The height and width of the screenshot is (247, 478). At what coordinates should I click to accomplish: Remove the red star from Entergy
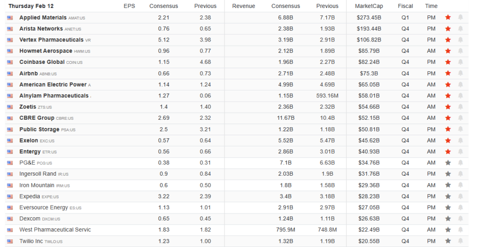click(x=448, y=152)
